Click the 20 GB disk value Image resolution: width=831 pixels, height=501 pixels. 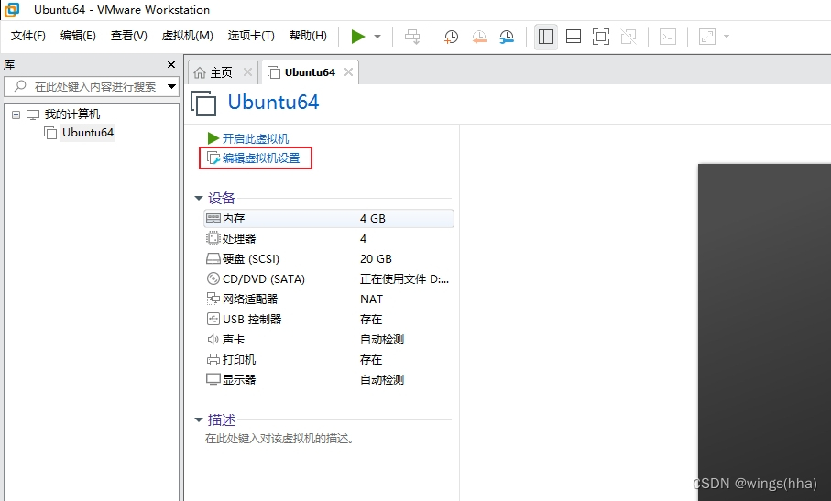376,259
